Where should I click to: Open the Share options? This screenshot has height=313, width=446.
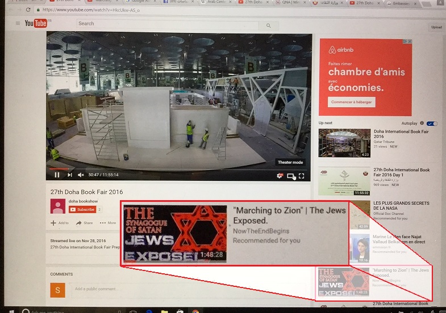point(85,223)
